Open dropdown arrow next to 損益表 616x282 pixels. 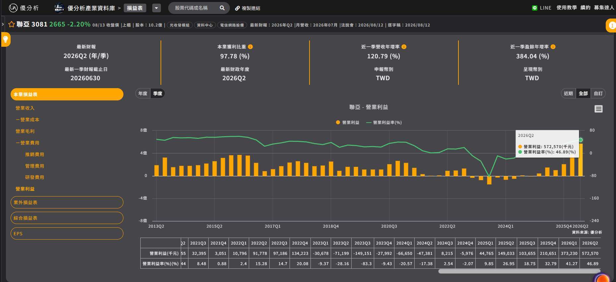157,8
